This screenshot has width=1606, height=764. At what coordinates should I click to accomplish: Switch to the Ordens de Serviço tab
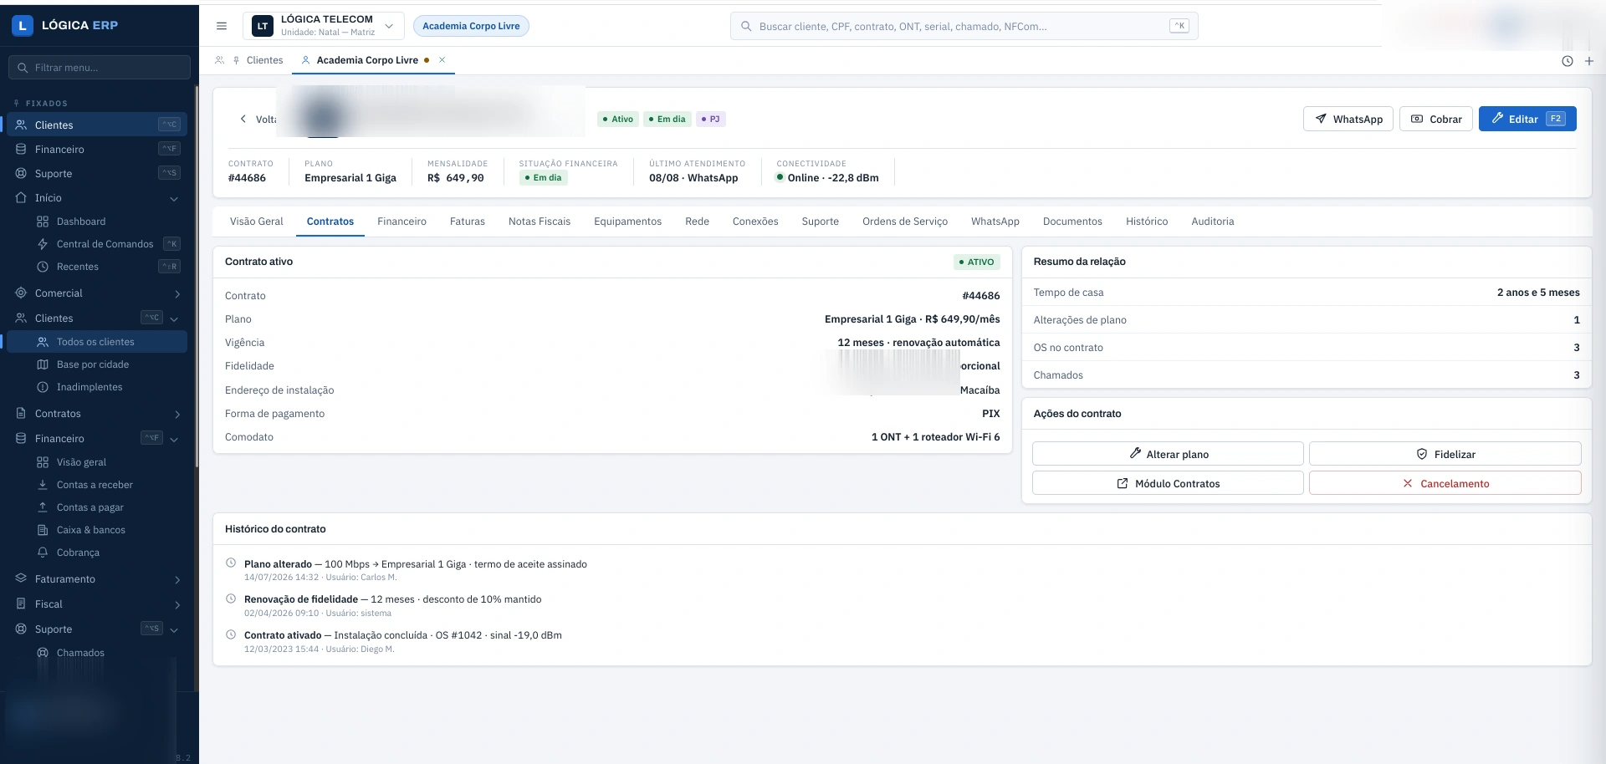click(905, 222)
